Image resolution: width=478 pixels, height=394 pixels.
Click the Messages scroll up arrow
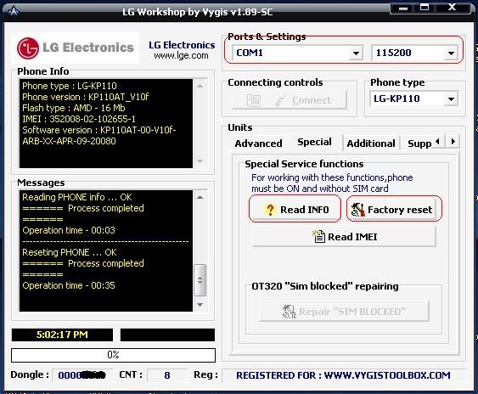(200, 197)
